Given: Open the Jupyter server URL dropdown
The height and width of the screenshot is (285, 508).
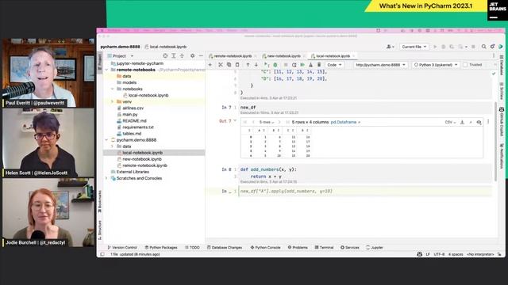Looking at the screenshot, I should pyautogui.click(x=380, y=65).
